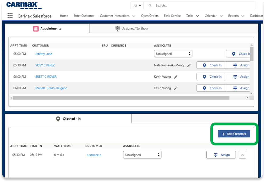This screenshot has width=265, height=182.
Task: Expand the Customer Interactions menu chevron
Action: pyautogui.click(x=134, y=16)
